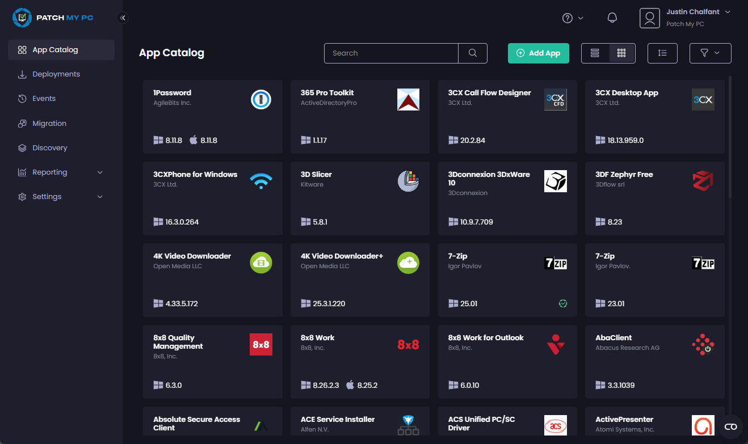Switch to grid view layout

click(x=621, y=53)
